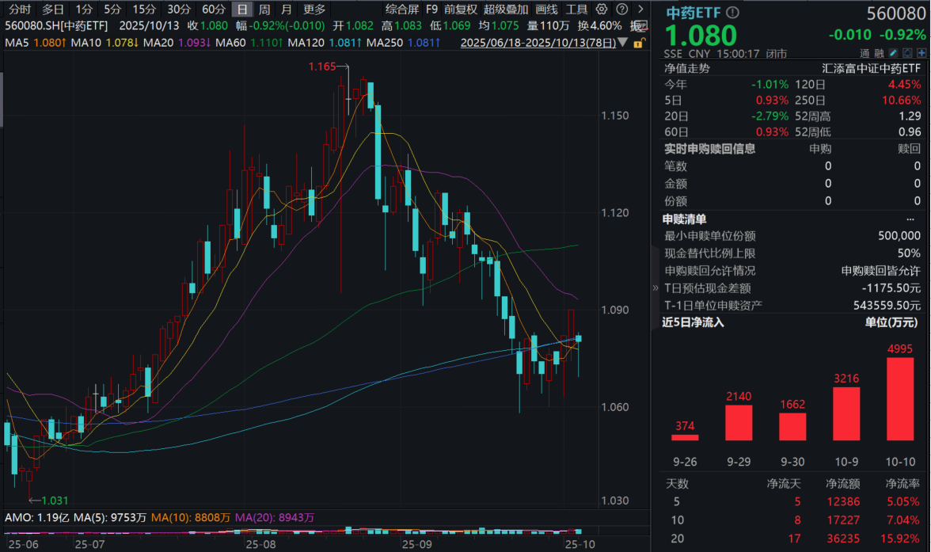
Task: Click the blue plus icon to add watchlist
Action: click(x=921, y=53)
